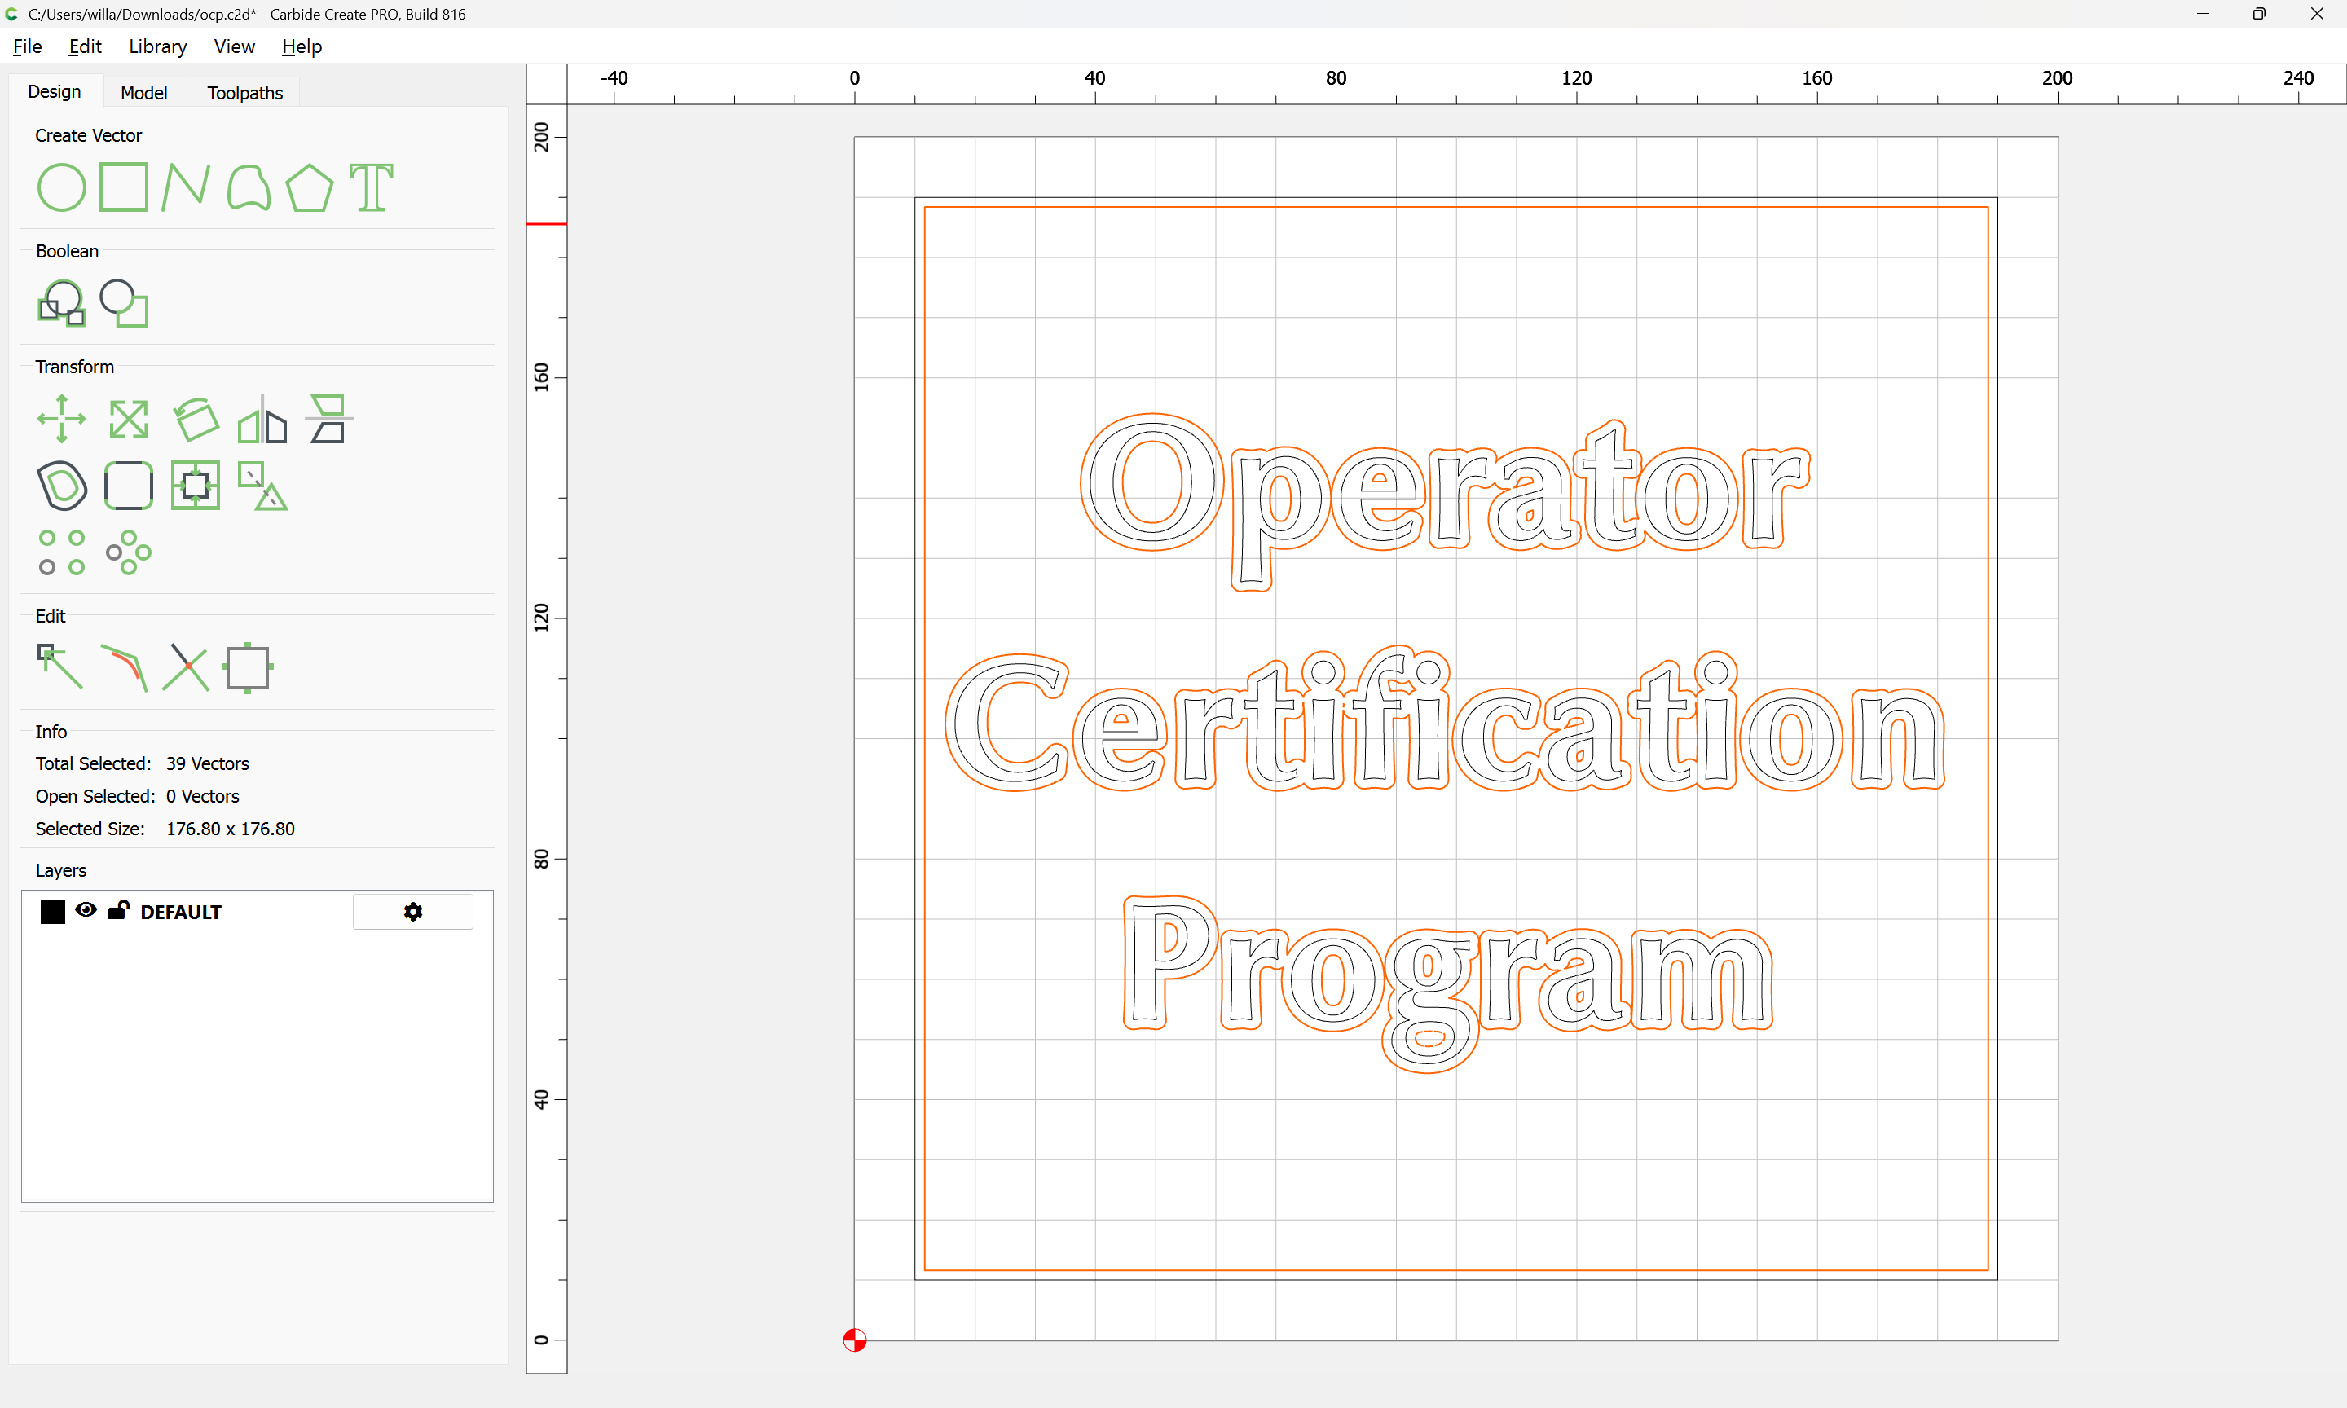Toggle the lock on the DEFAULT layer
Viewport: 2347px width, 1408px height.
coord(117,910)
